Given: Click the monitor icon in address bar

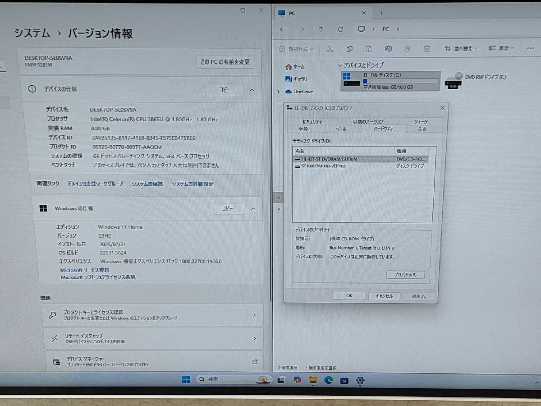Looking at the screenshot, I should [361, 29].
